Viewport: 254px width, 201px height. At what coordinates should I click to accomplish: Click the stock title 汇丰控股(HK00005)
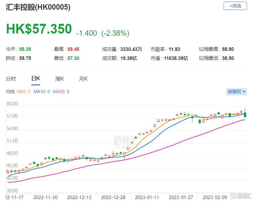pyautogui.click(x=38, y=7)
